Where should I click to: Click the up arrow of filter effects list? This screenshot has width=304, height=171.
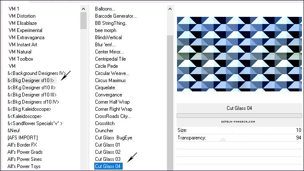click(170, 9)
